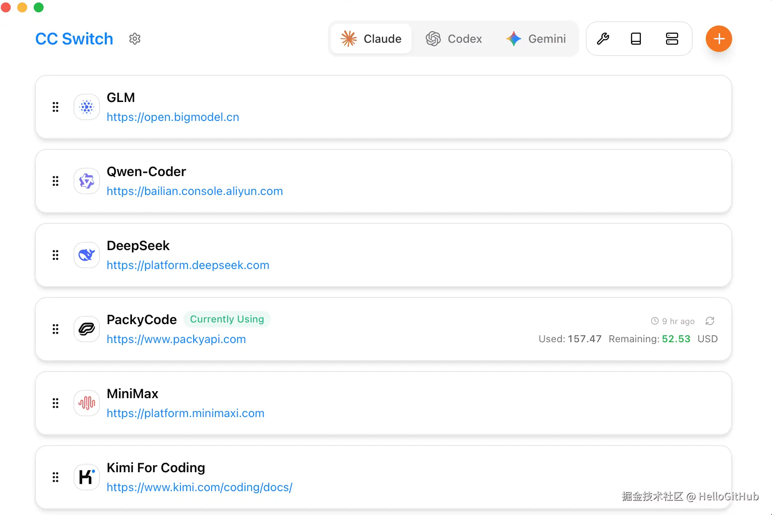Image resolution: width=772 pixels, height=515 pixels.
Task: Grab the GLM drag handle
Action: point(55,107)
